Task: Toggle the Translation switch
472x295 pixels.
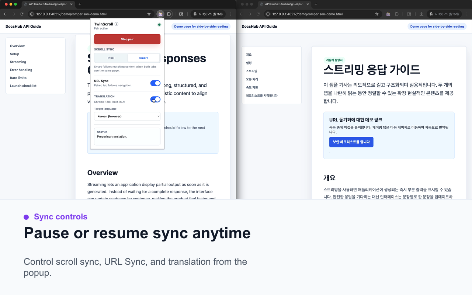Action: click(x=155, y=99)
